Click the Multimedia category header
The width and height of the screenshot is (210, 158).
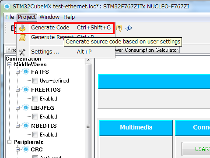click(136, 128)
